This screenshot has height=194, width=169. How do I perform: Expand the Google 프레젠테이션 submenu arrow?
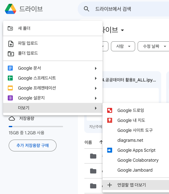coord(96,88)
